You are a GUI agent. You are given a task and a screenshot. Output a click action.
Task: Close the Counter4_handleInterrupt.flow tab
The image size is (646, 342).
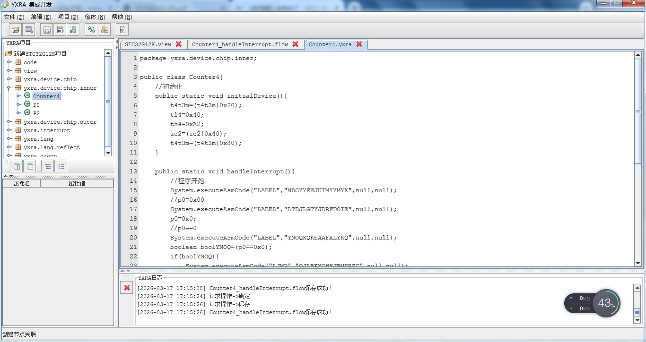point(296,44)
